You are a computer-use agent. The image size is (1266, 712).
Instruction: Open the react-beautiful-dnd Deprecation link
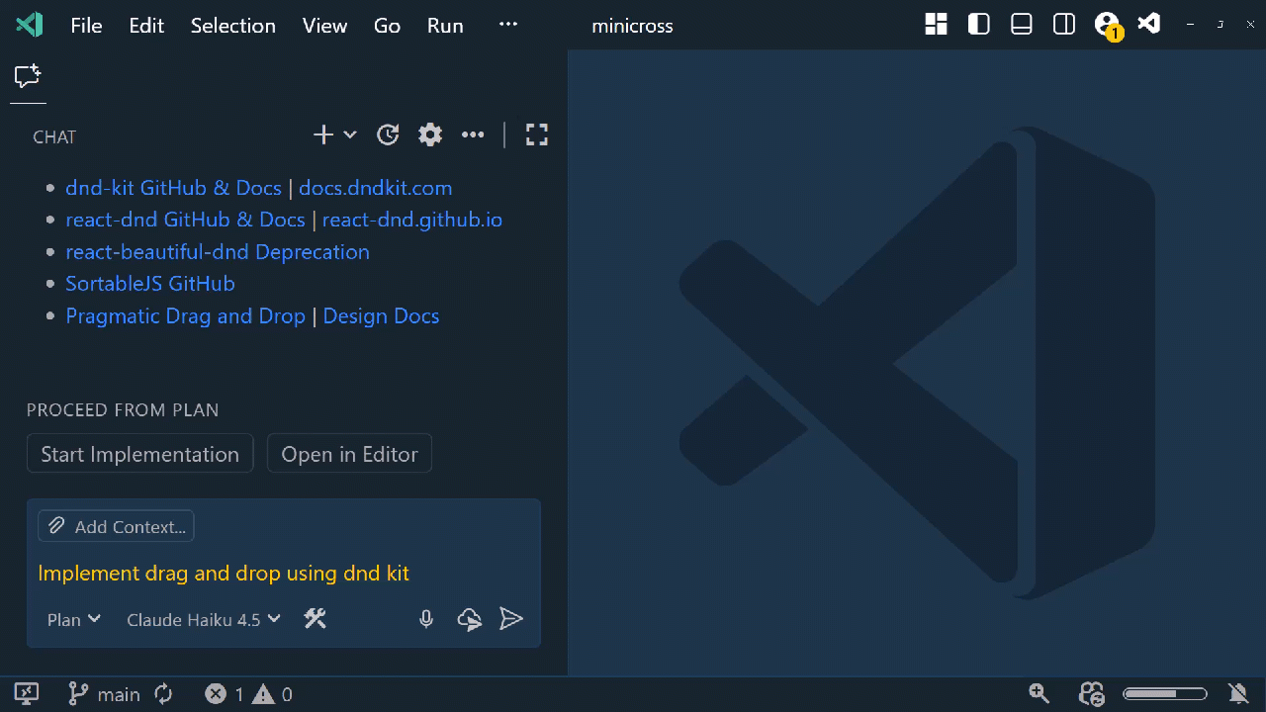coord(217,251)
